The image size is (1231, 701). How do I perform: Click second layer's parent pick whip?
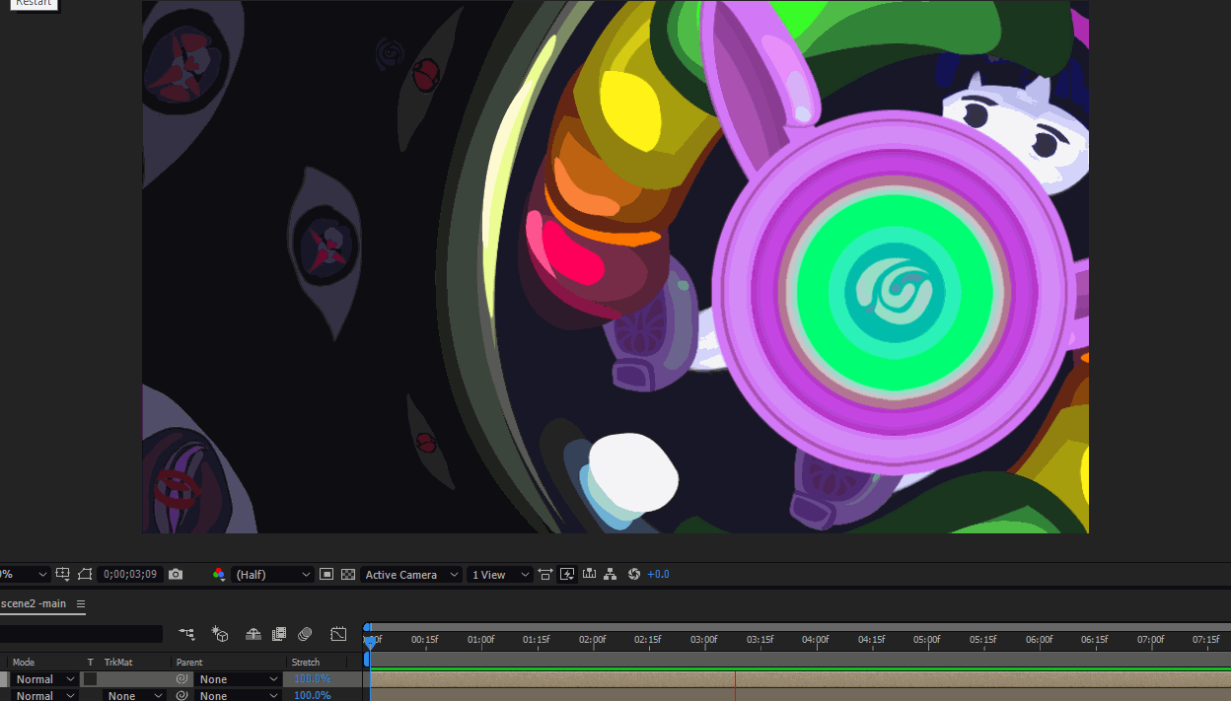181,695
